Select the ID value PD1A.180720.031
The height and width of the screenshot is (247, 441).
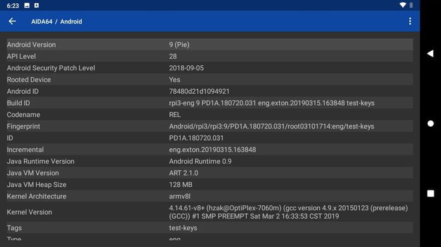pos(196,138)
